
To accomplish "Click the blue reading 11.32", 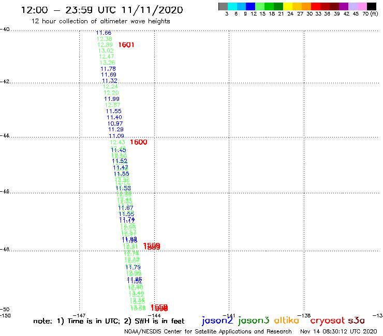I will click(110, 81).
